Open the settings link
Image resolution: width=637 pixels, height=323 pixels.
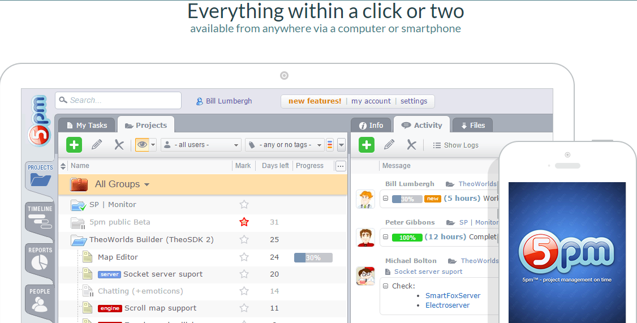414,101
